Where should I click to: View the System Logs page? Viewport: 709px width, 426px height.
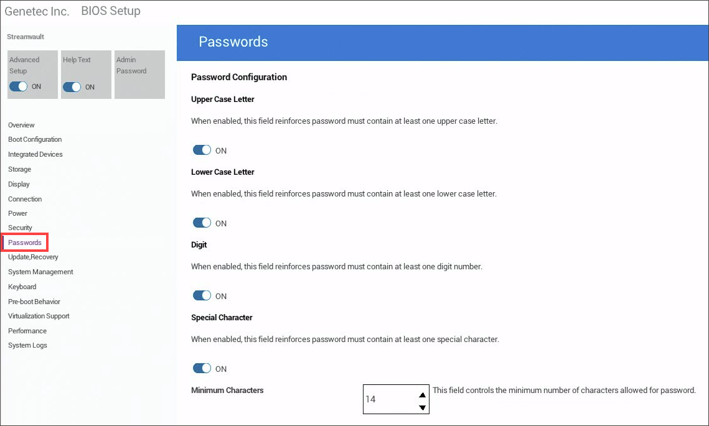point(27,345)
